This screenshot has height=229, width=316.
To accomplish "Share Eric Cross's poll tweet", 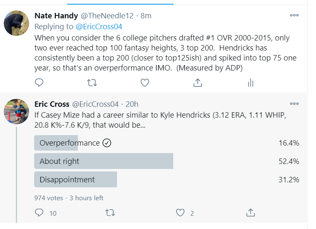I will [251, 213].
